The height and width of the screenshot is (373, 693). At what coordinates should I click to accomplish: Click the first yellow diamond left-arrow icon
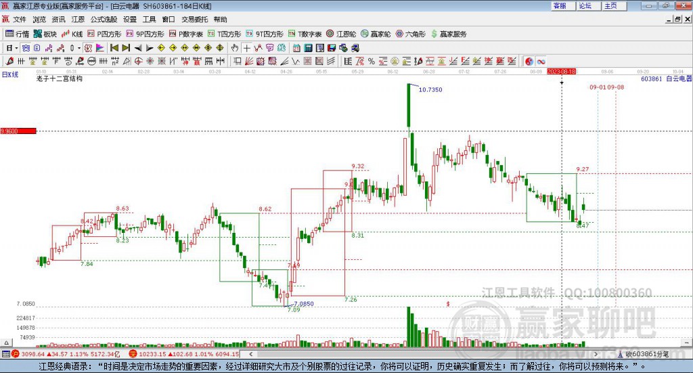[161, 48]
